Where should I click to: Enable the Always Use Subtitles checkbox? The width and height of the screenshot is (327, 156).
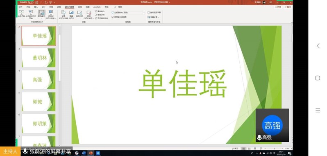coord(148,13)
